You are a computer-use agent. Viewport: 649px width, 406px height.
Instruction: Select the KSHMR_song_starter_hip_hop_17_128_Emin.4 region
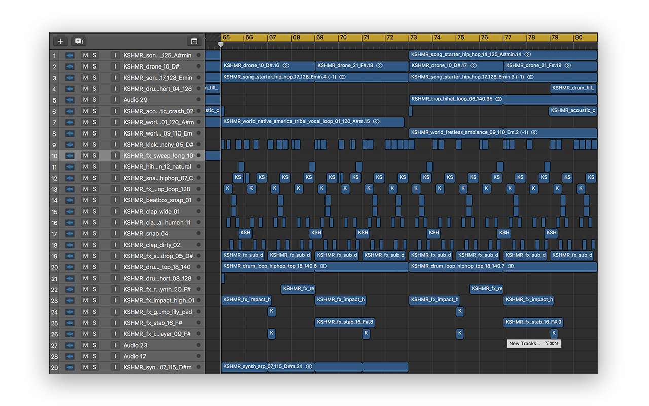point(315,77)
